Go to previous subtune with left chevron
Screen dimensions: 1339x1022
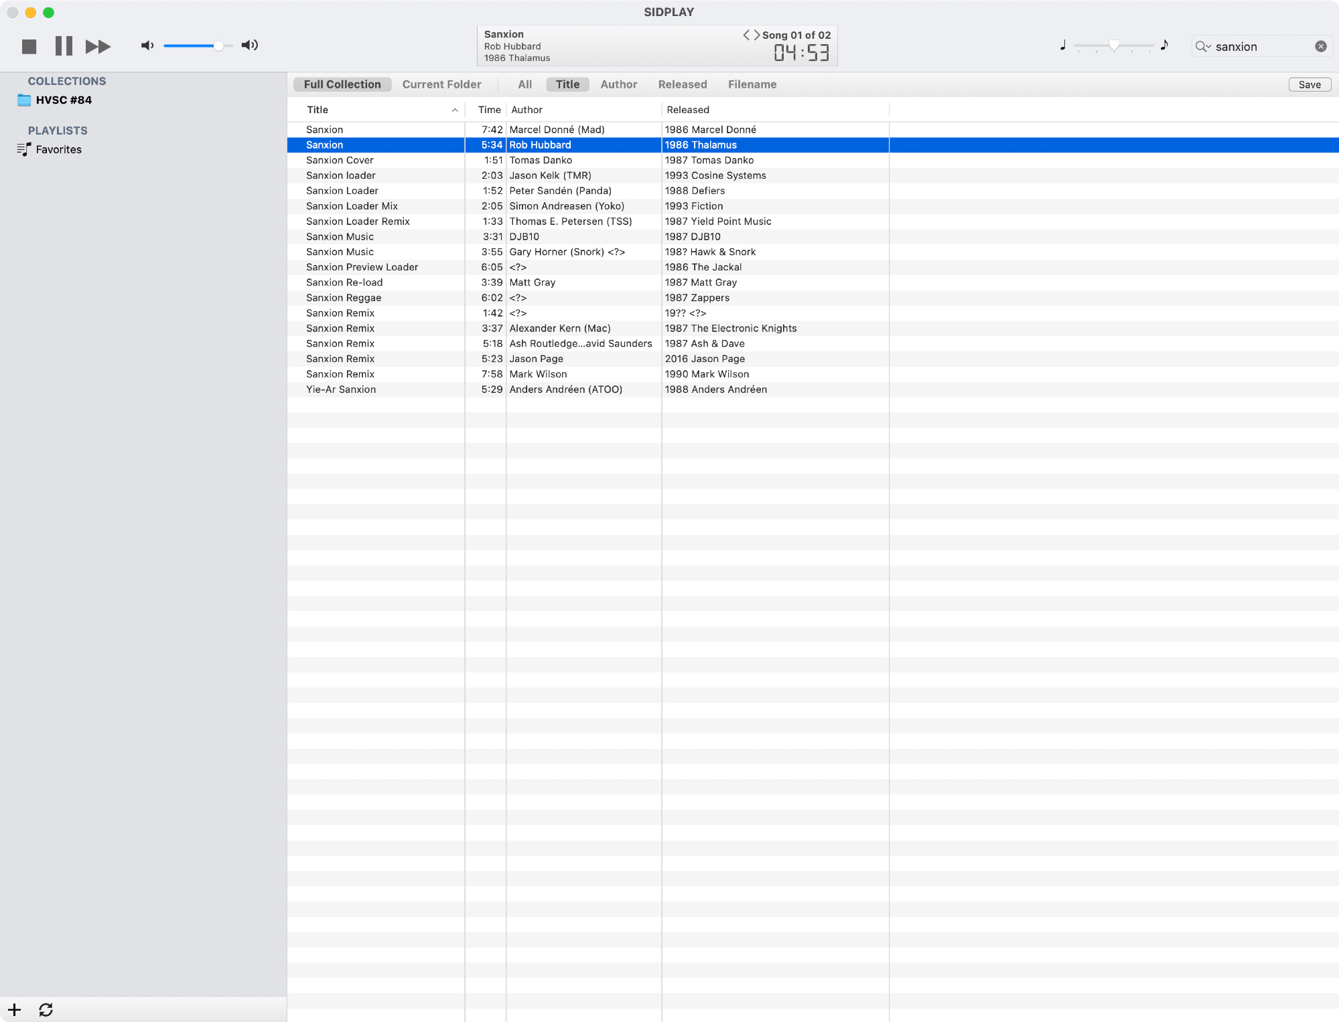[x=746, y=35]
